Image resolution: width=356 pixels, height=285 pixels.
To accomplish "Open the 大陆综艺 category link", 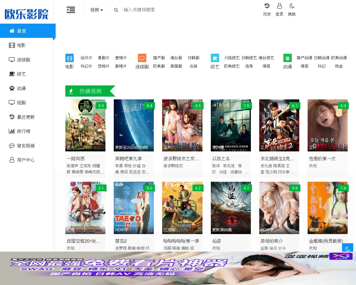I will [232, 58].
